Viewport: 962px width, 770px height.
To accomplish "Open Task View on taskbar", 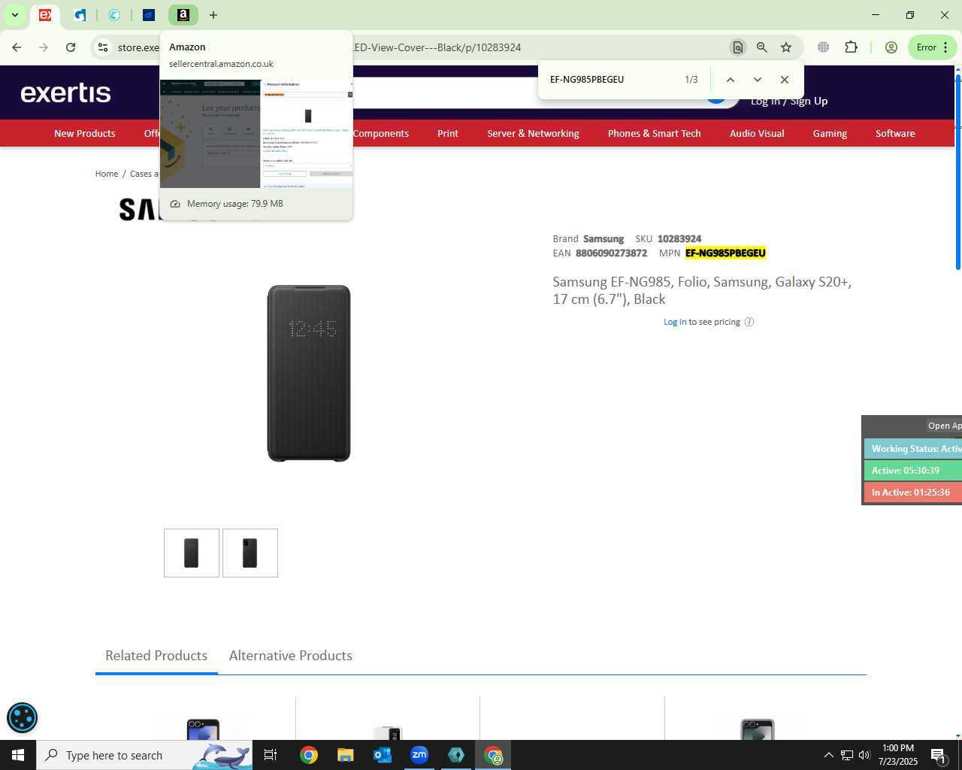I will pyautogui.click(x=271, y=755).
